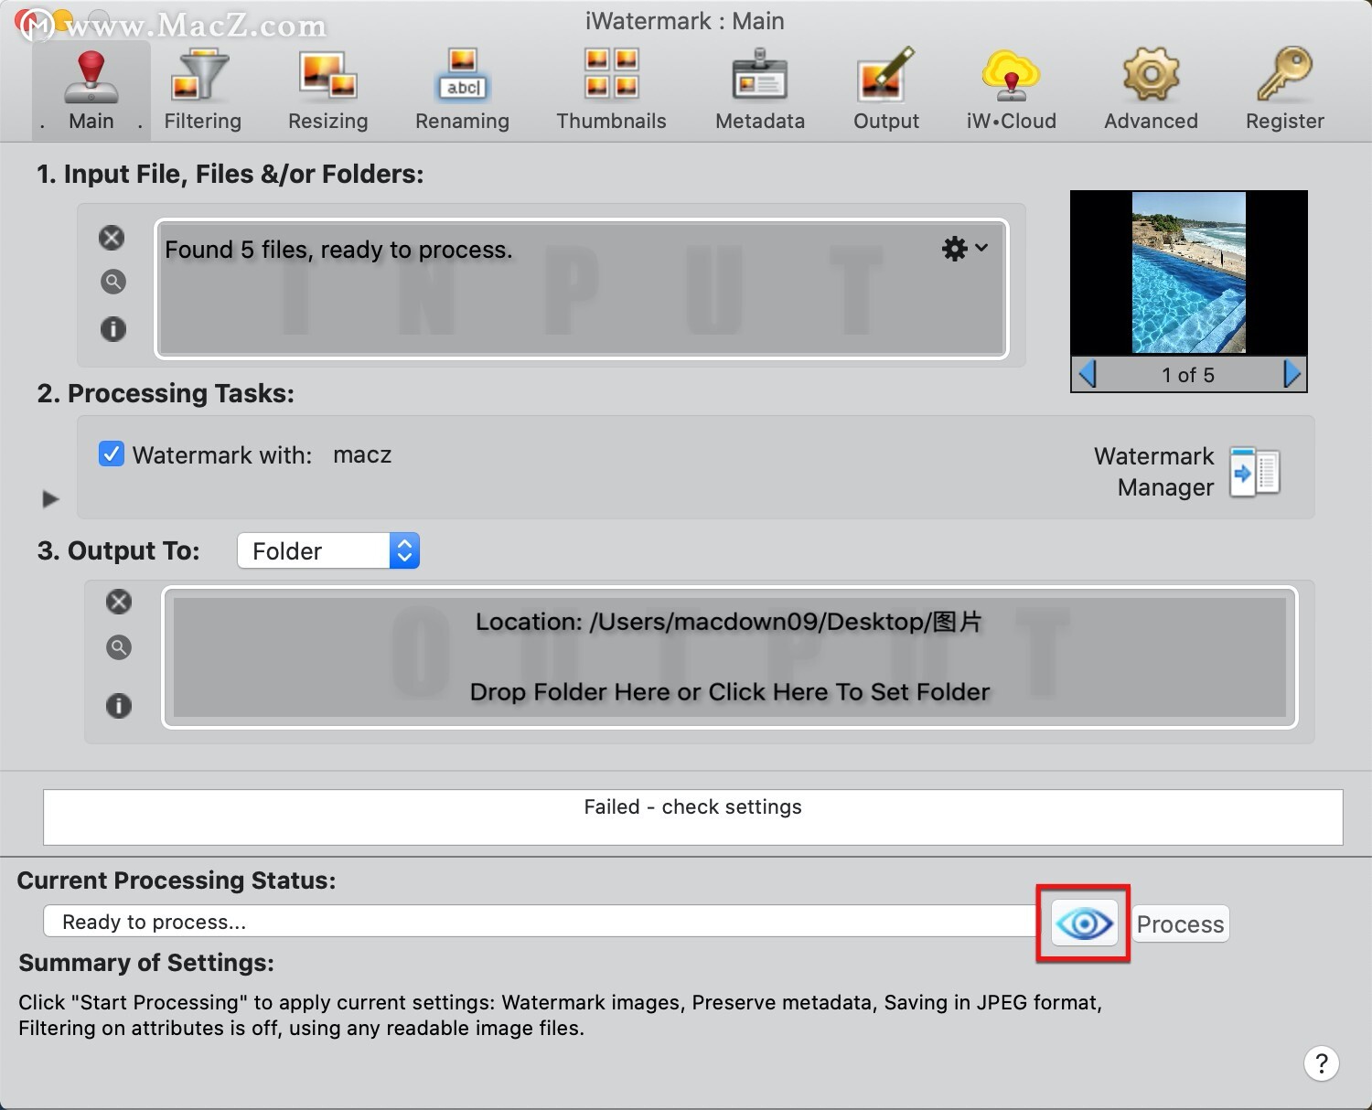
Task: Open the Main stamp tab
Action: (x=91, y=91)
